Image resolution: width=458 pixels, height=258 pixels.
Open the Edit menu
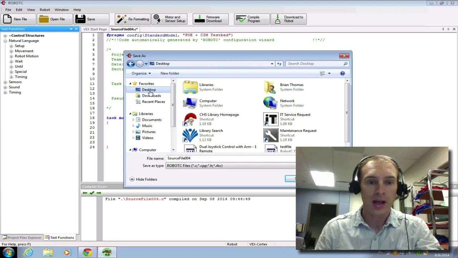(x=19, y=10)
